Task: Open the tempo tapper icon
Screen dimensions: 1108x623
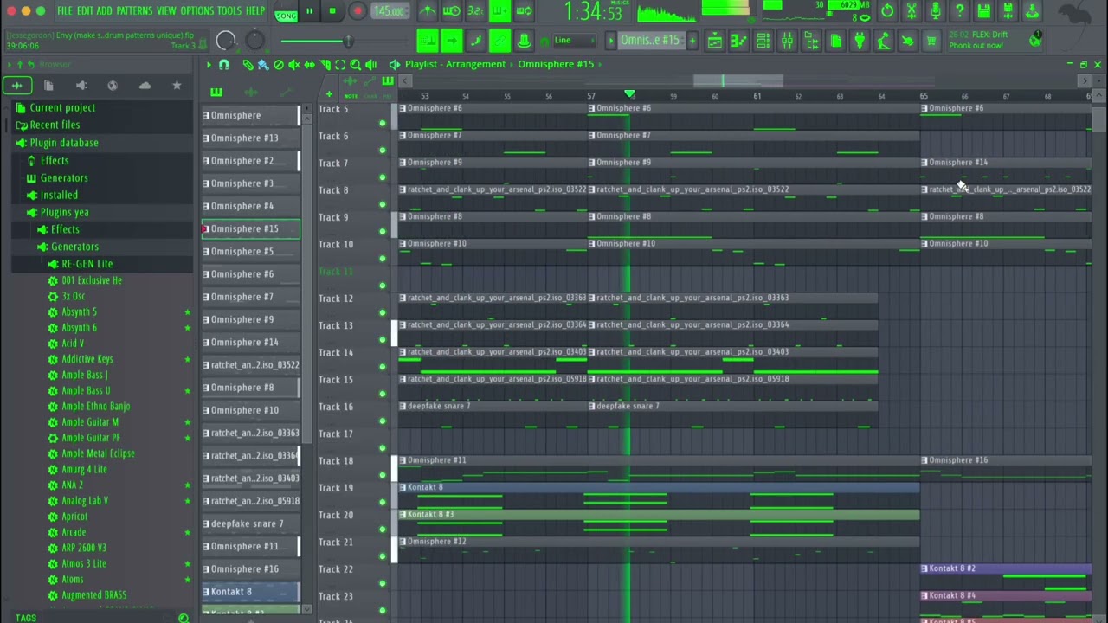Action: click(x=883, y=41)
